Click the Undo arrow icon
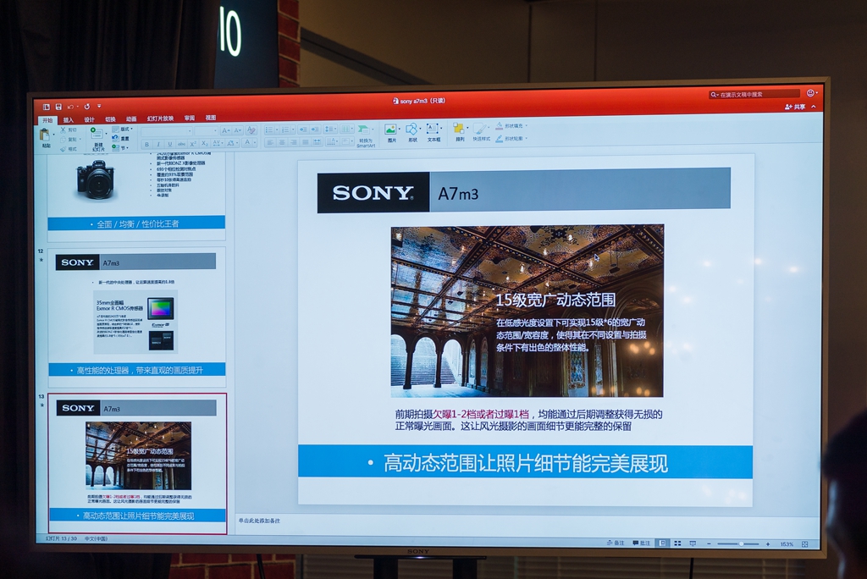The image size is (867, 579). [x=70, y=107]
